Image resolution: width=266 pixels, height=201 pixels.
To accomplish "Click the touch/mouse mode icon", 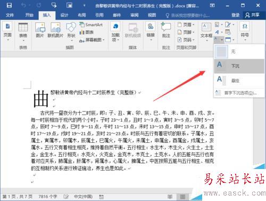I will click(x=54, y=5).
